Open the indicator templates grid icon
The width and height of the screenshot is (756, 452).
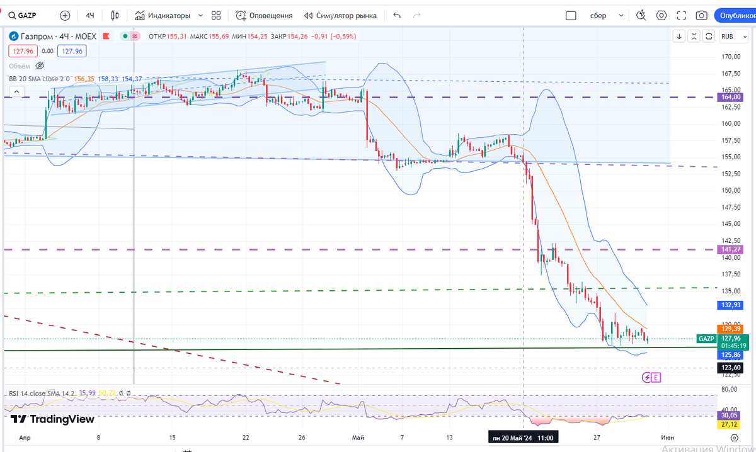(216, 15)
